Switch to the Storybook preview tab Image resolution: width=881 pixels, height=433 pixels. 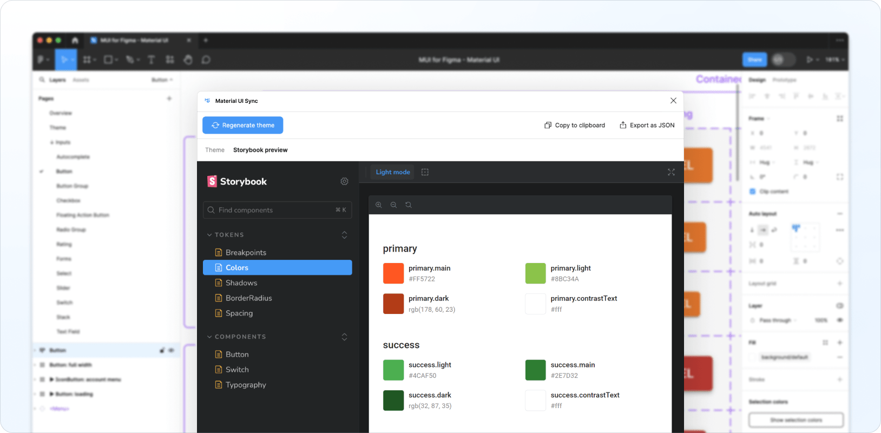[x=260, y=150]
